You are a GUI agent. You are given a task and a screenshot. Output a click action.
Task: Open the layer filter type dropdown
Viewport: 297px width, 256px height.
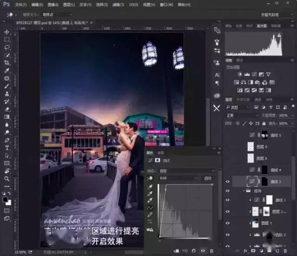click(238, 107)
